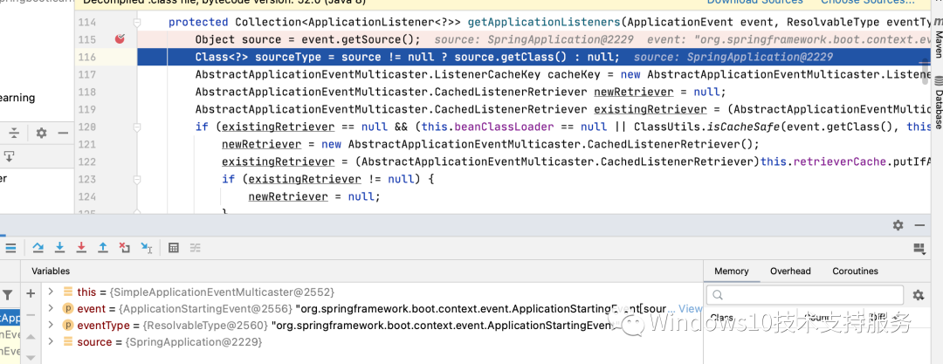Screen dimensions: 943x364
Task: Add a new watch with the plus icon
Action: click(x=31, y=293)
